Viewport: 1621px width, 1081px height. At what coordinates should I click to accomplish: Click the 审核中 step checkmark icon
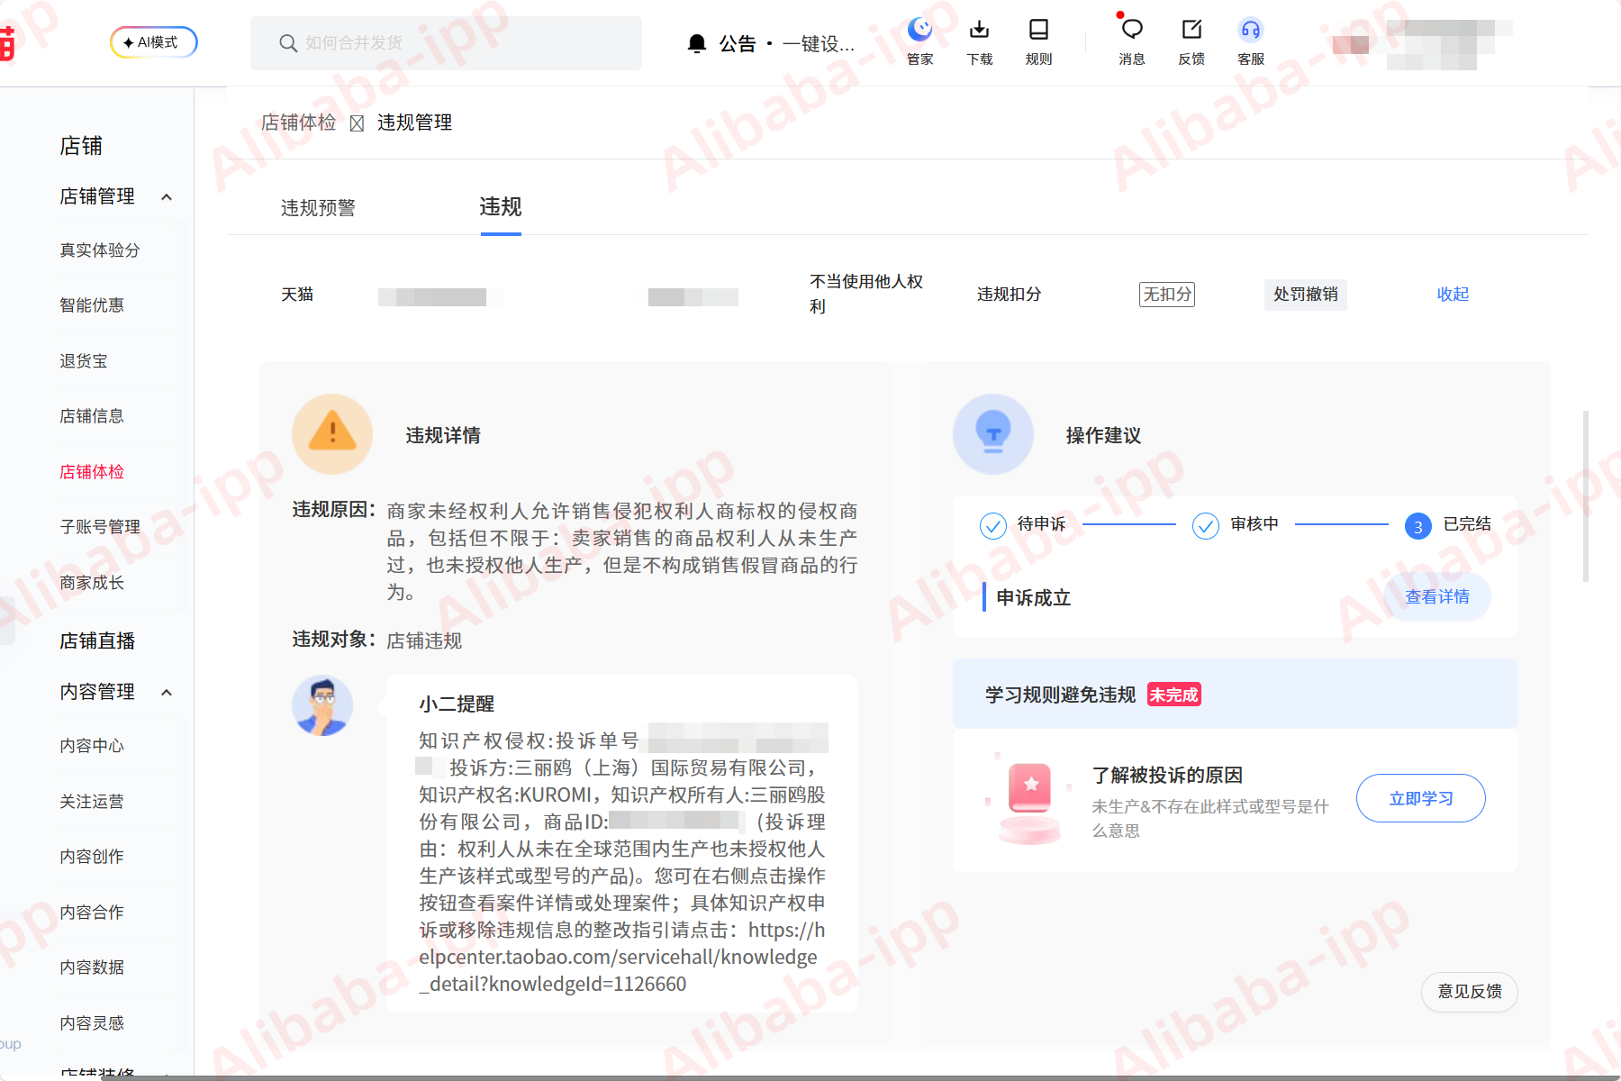point(1206,525)
